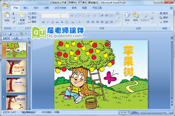Toggle Underline formatting

pos(52,22)
